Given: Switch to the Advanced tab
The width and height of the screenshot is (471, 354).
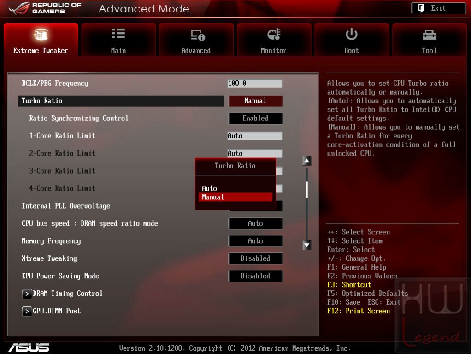Looking at the screenshot, I should (x=196, y=40).
